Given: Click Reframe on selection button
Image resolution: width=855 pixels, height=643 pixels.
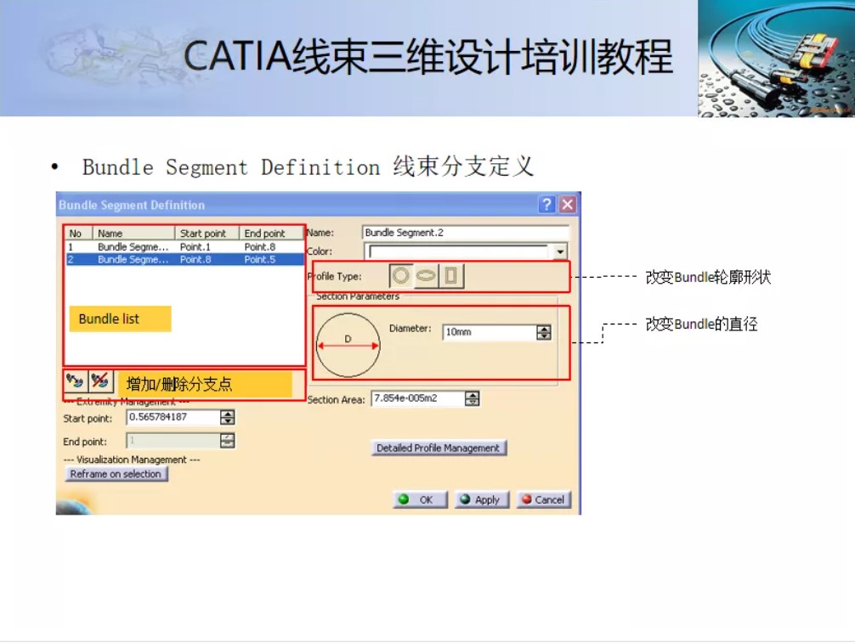Looking at the screenshot, I should (x=116, y=475).
